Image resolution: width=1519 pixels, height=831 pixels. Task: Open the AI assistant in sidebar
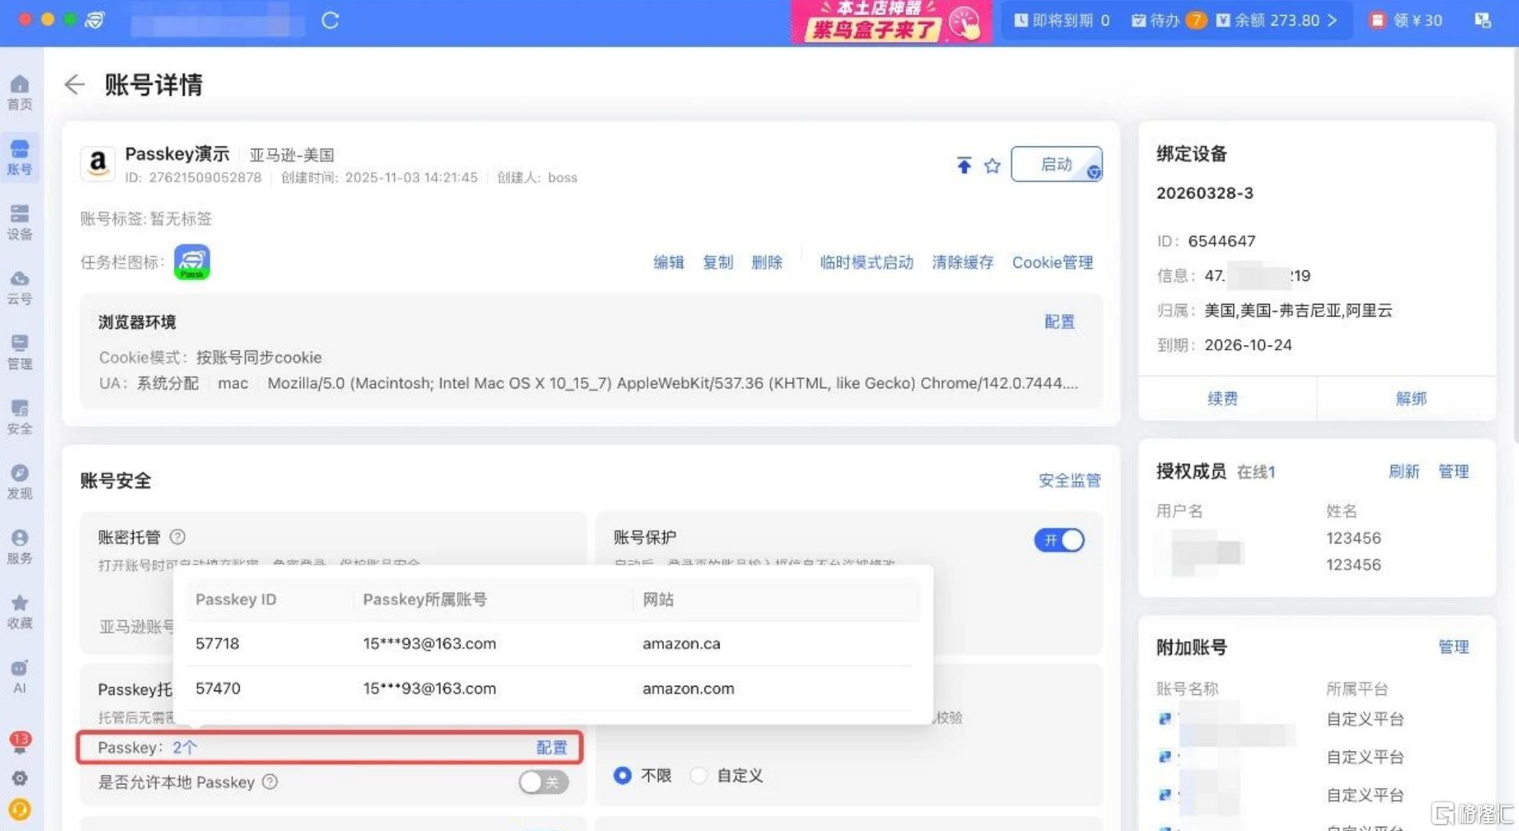click(20, 676)
